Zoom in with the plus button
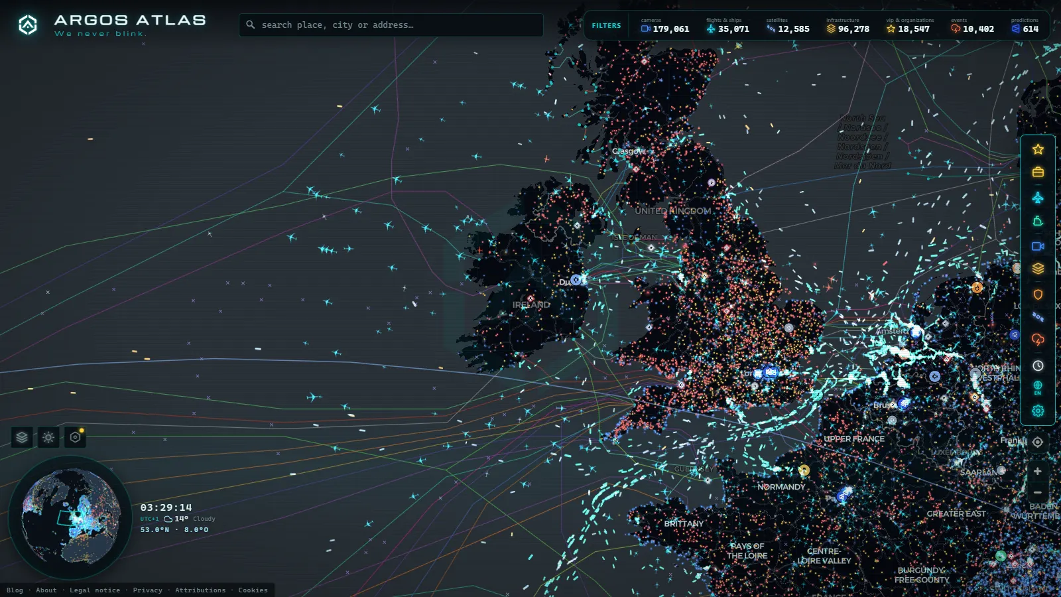This screenshot has width=1061, height=597. [x=1038, y=471]
